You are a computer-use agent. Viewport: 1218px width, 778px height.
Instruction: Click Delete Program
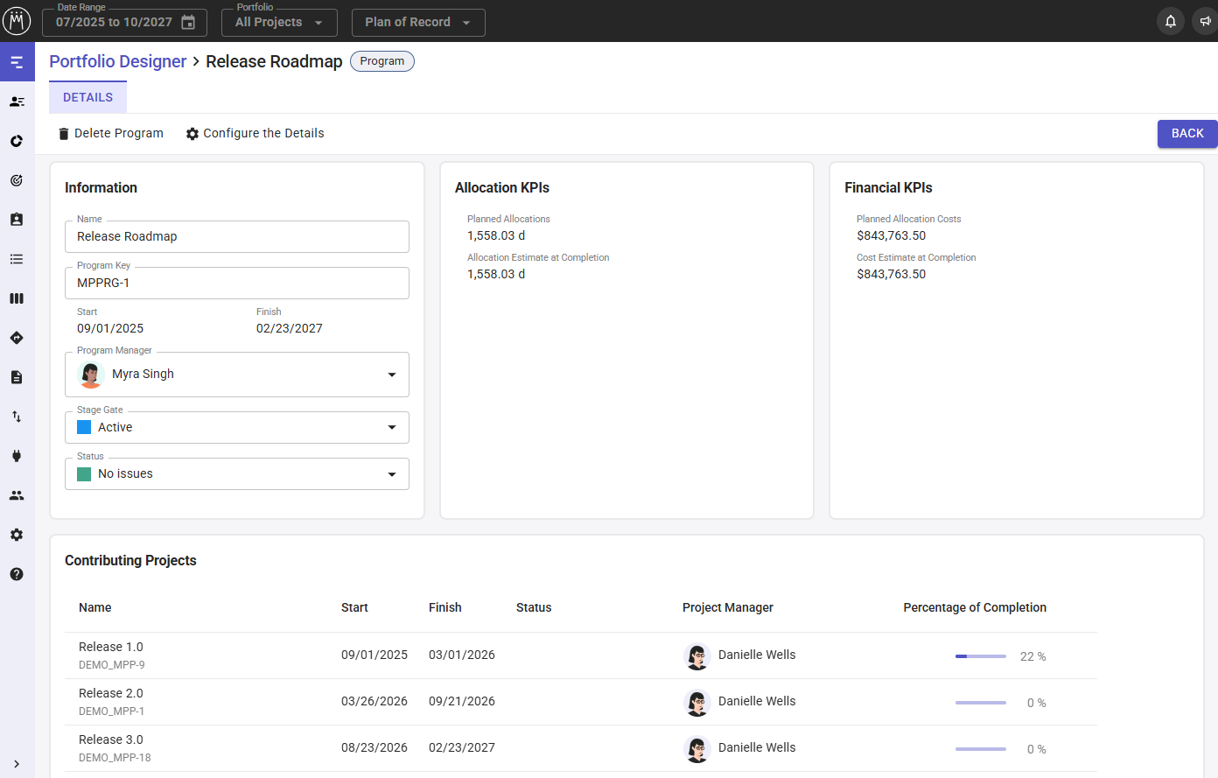pos(110,133)
